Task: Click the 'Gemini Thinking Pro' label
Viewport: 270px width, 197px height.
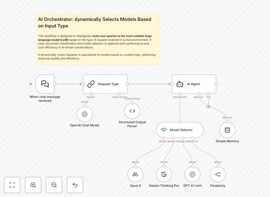Action: 164,186
